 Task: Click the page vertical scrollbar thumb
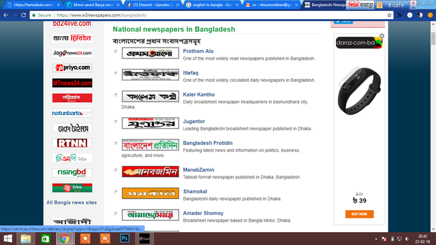click(x=433, y=38)
